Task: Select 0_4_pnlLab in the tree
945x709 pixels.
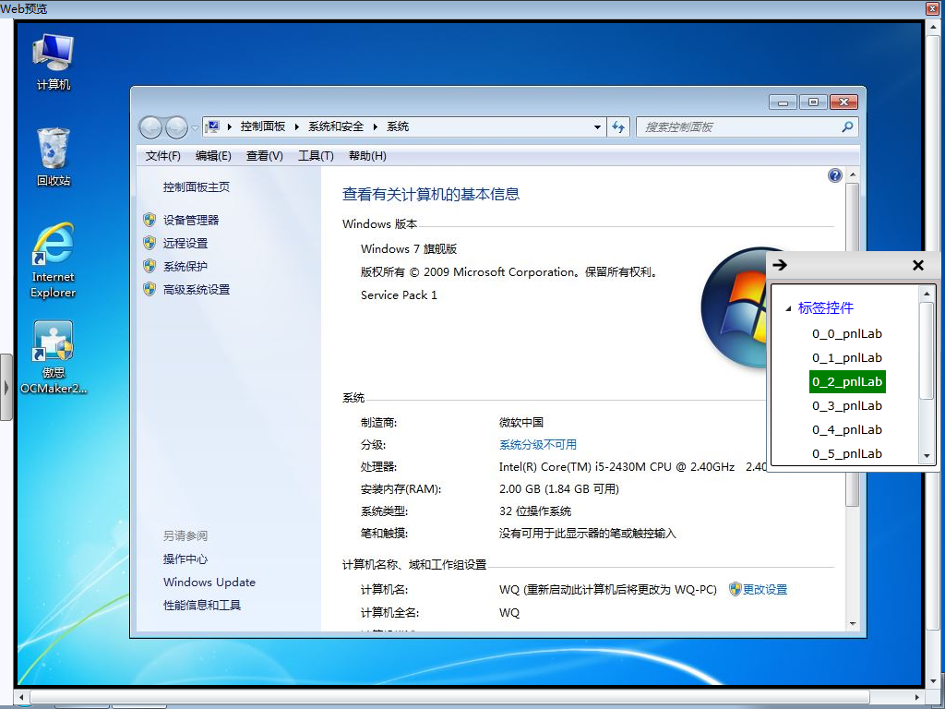Action: [847, 430]
